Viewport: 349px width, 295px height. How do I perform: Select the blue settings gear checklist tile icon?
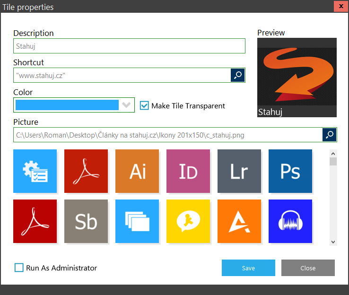[x=35, y=171]
